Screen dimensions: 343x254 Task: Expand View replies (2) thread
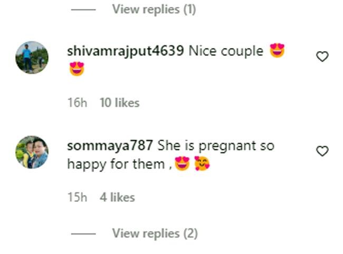pyautogui.click(x=155, y=233)
